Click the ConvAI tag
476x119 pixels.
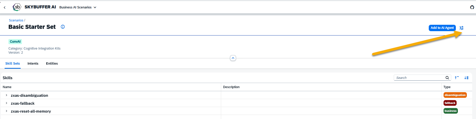coord(15,42)
